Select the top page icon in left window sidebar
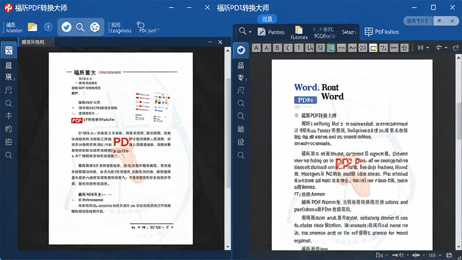Viewport: 462px width, 260px height. click(x=9, y=51)
